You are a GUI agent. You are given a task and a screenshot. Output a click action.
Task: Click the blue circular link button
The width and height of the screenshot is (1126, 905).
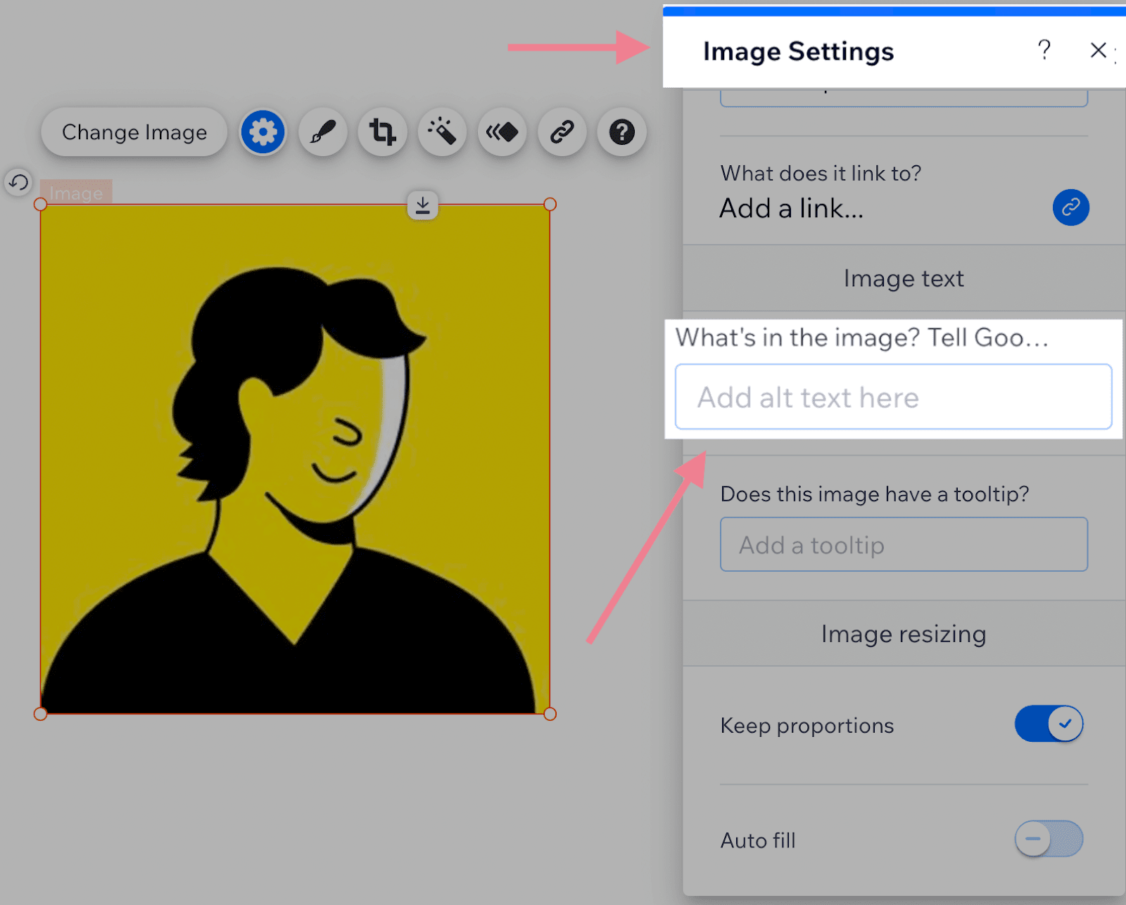click(1070, 207)
